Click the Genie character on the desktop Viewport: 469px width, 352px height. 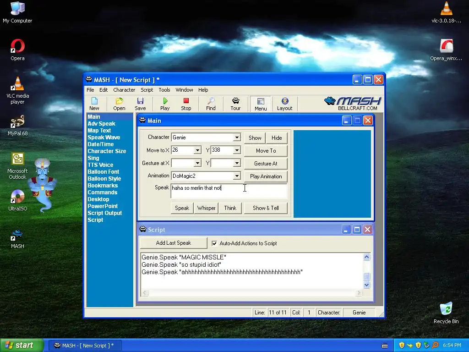pos(43,184)
